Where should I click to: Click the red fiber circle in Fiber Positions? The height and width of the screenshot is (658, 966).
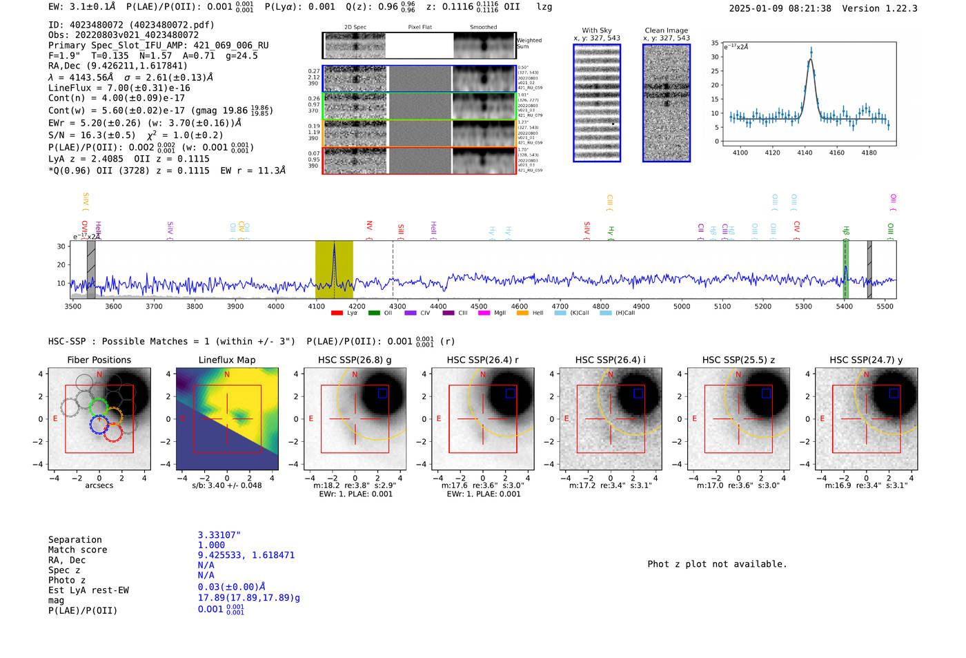112,433
